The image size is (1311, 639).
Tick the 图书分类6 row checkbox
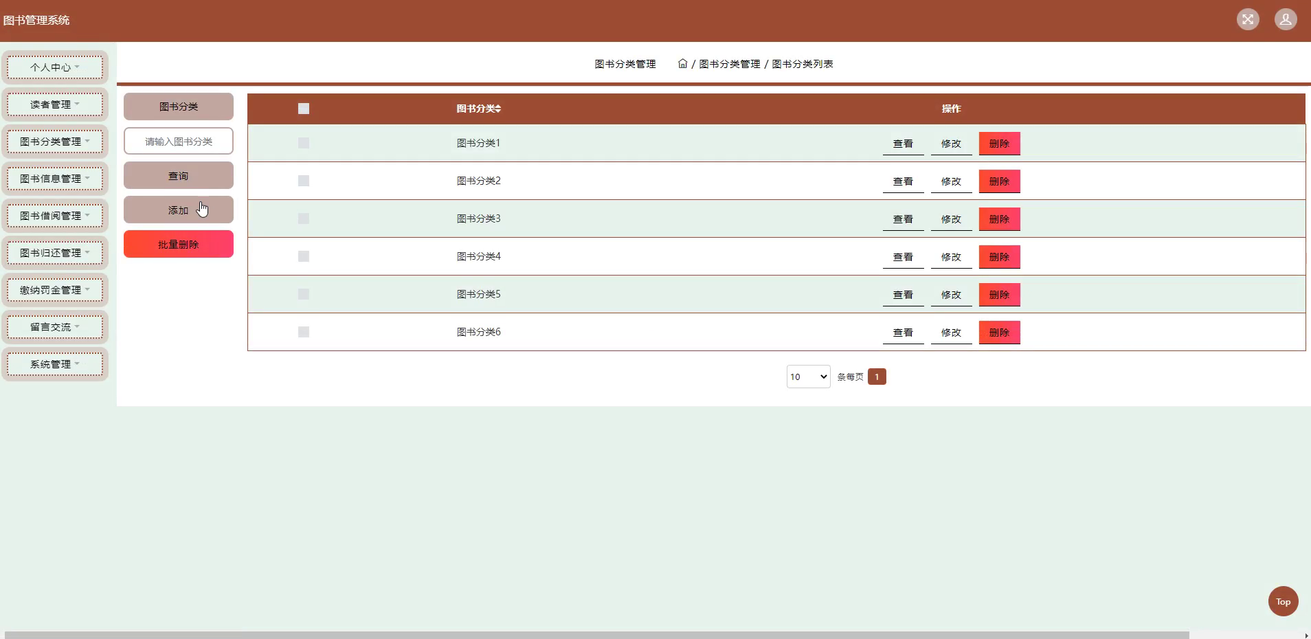[304, 332]
